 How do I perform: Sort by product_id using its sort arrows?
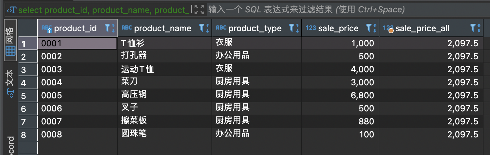pos(113,28)
